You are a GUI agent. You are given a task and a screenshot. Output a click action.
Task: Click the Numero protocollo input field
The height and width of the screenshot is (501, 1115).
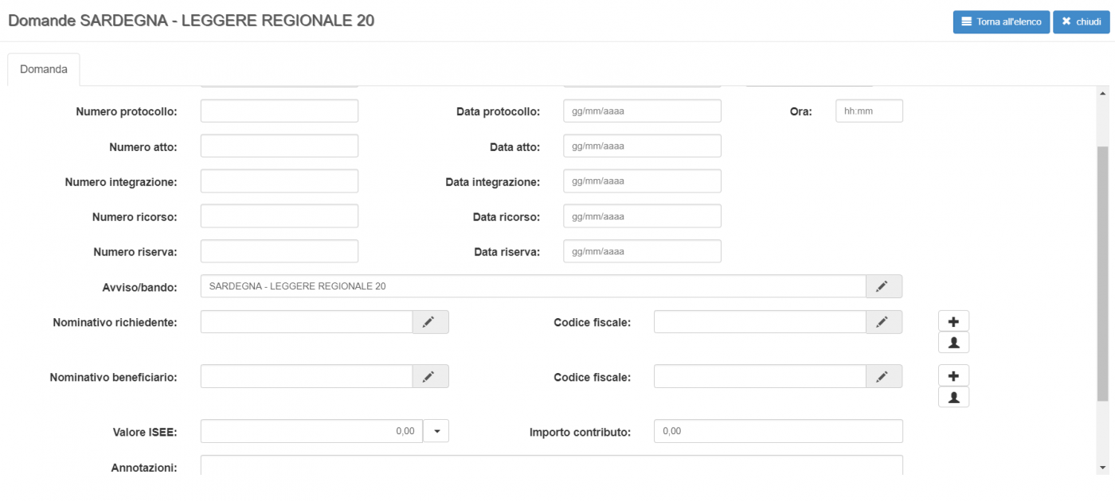pyautogui.click(x=279, y=111)
